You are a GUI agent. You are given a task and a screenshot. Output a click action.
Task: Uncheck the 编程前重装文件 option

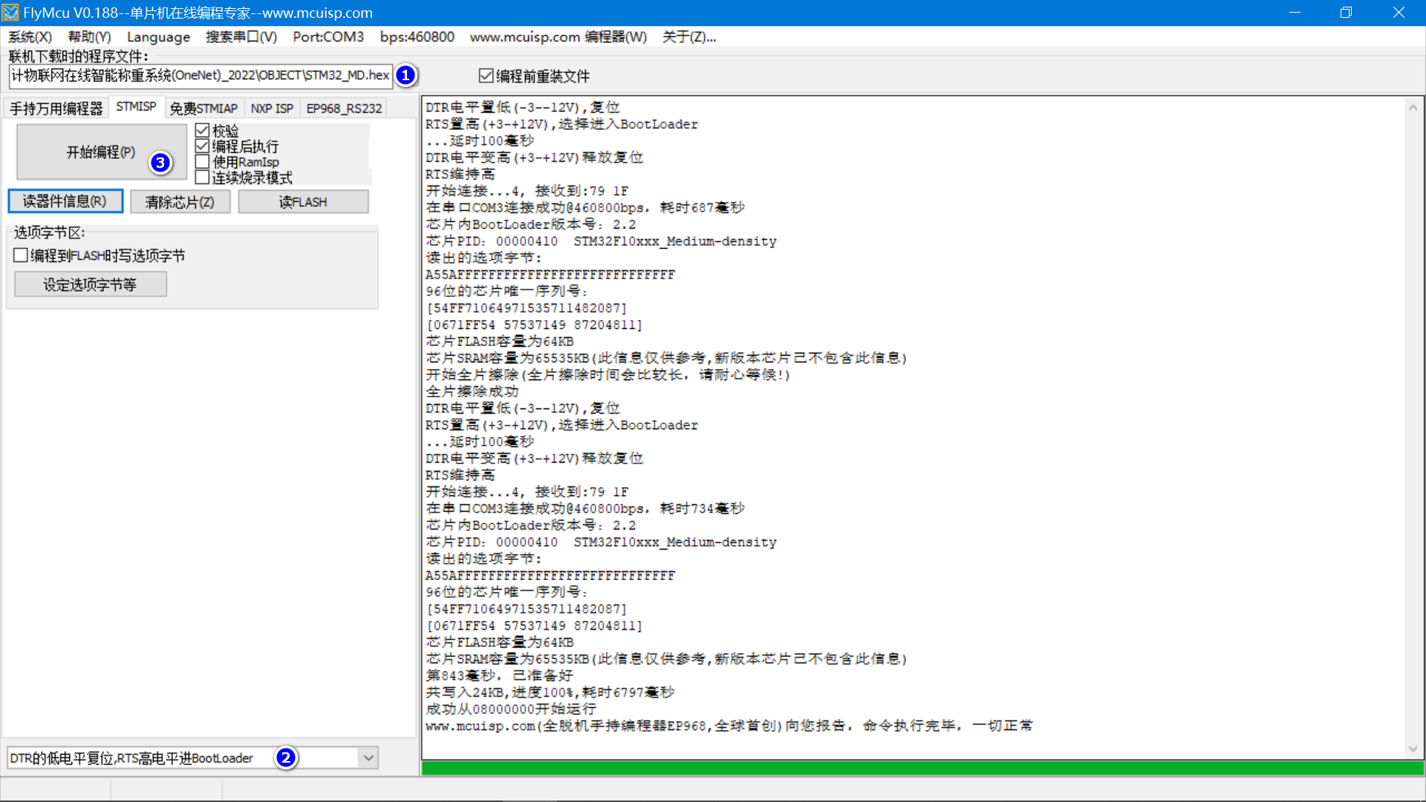(486, 75)
